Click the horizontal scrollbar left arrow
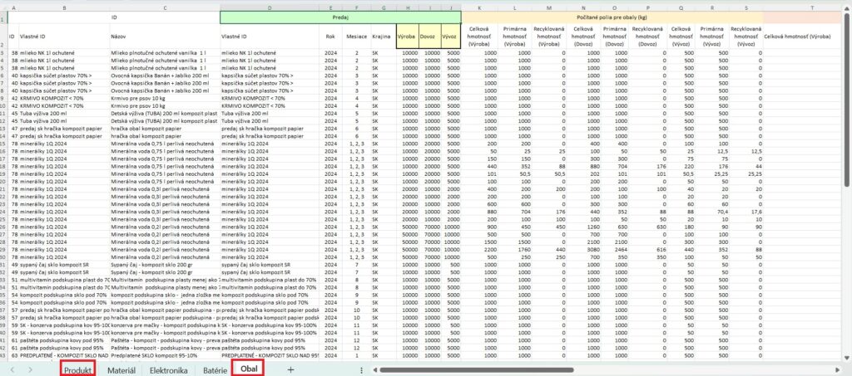This screenshot has width=852, height=376. [x=375, y=369]
